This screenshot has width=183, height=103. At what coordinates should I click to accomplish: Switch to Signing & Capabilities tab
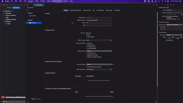coord(75,10)
